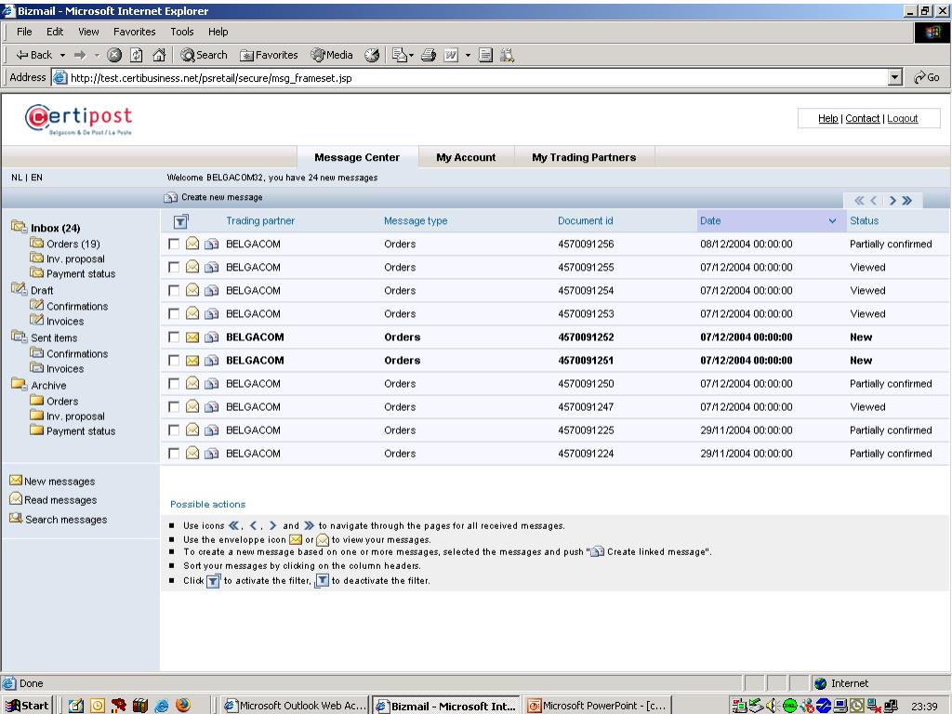952x714 pixels.
Task: Switch to Microsoft Outlook Web Access taskbar button
Action: pyautogui.click(x=295, y=706)
